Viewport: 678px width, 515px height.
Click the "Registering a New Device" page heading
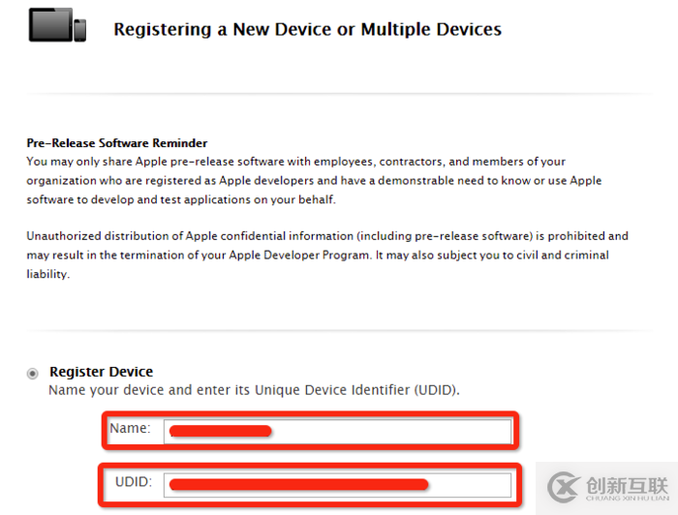tap(307, 29)
